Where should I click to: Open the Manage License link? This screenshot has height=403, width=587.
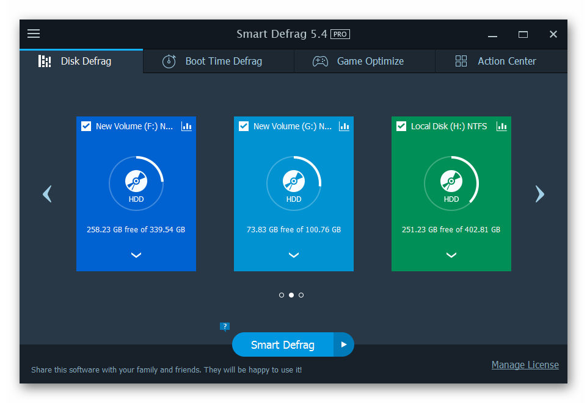pyautogui.click(x=525, y=365)
